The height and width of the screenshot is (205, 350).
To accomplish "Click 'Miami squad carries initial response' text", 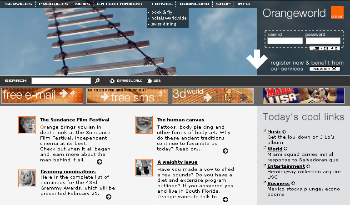I will (x=303, y=157).
